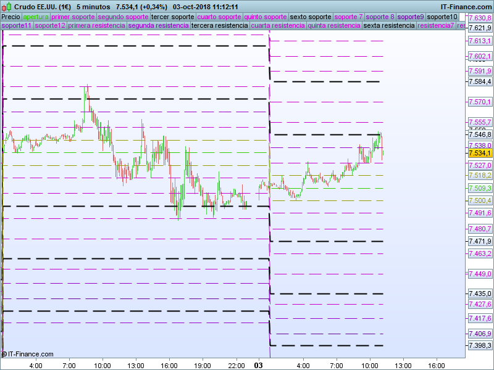The width and height of the screenshot is (494, 370).
Task: Open the 'tercera resistencia' legend label
Action: pyautogui.click(x=219, y=26)
